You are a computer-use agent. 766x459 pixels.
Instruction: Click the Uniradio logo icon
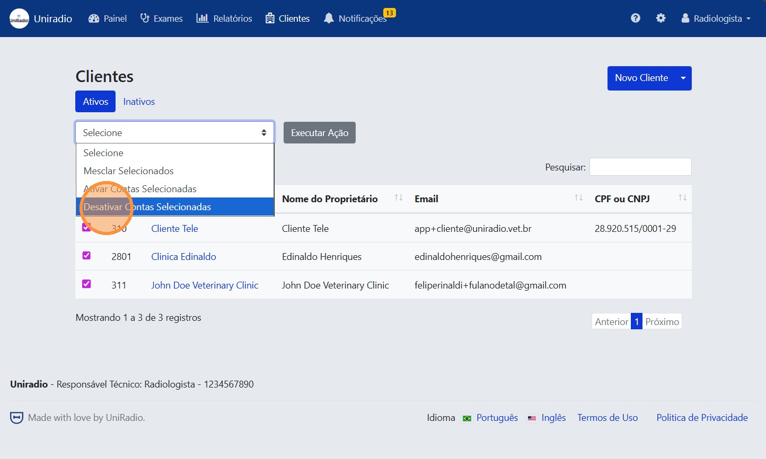(20, 19)
